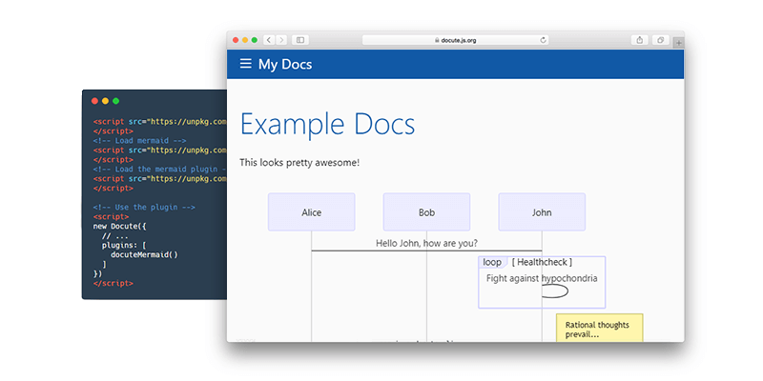Click the Hello John message text
This screenshot has height=381, width=763.
click(x=426, y=243)
